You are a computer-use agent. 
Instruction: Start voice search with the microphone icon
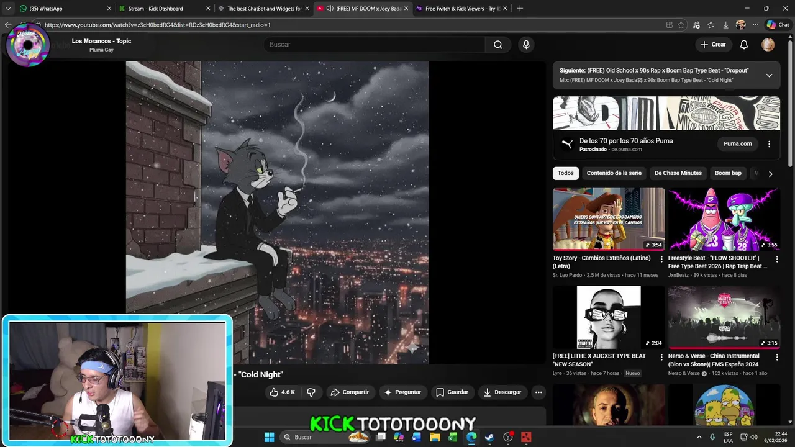[x=526, y=45]
